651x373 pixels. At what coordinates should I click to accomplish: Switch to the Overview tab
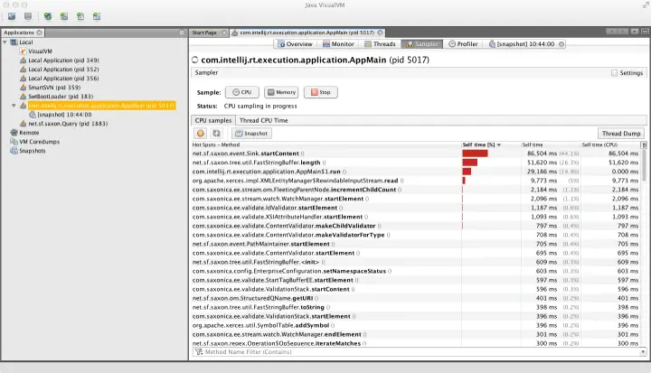pyautogui.click(x=295, y=44)
